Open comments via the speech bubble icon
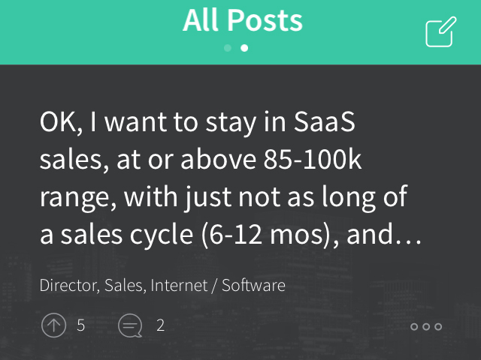Screen dimensions: 481x360 [x=130, y=325]
